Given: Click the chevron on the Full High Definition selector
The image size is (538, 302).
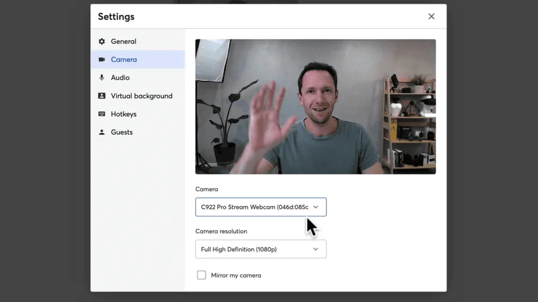Looking at the screenshot, I should (316, 249).
